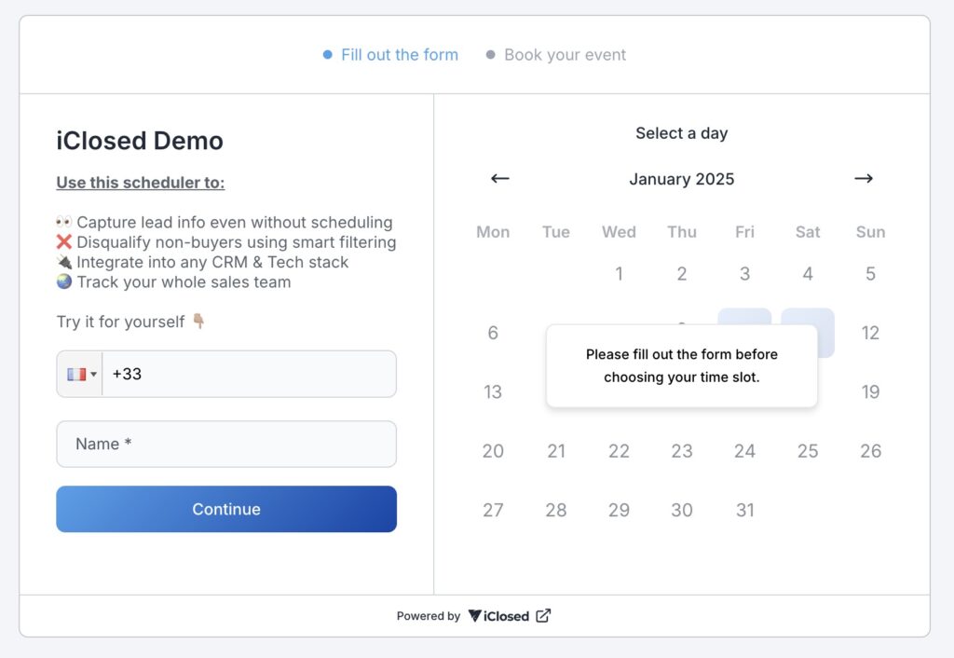This screenshot has height=658, width=954.
Task: Select January 22 on the calendar
Action: 619,450
